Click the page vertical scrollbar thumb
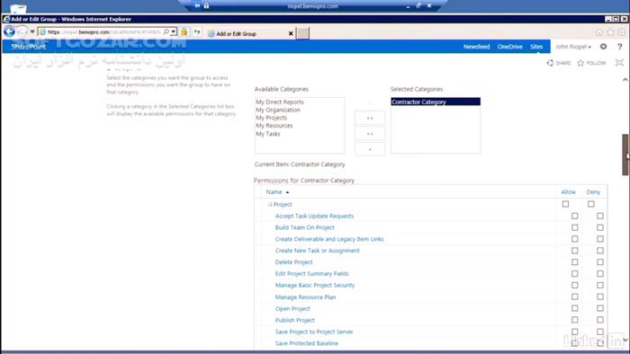 click(x=625, y=155)
